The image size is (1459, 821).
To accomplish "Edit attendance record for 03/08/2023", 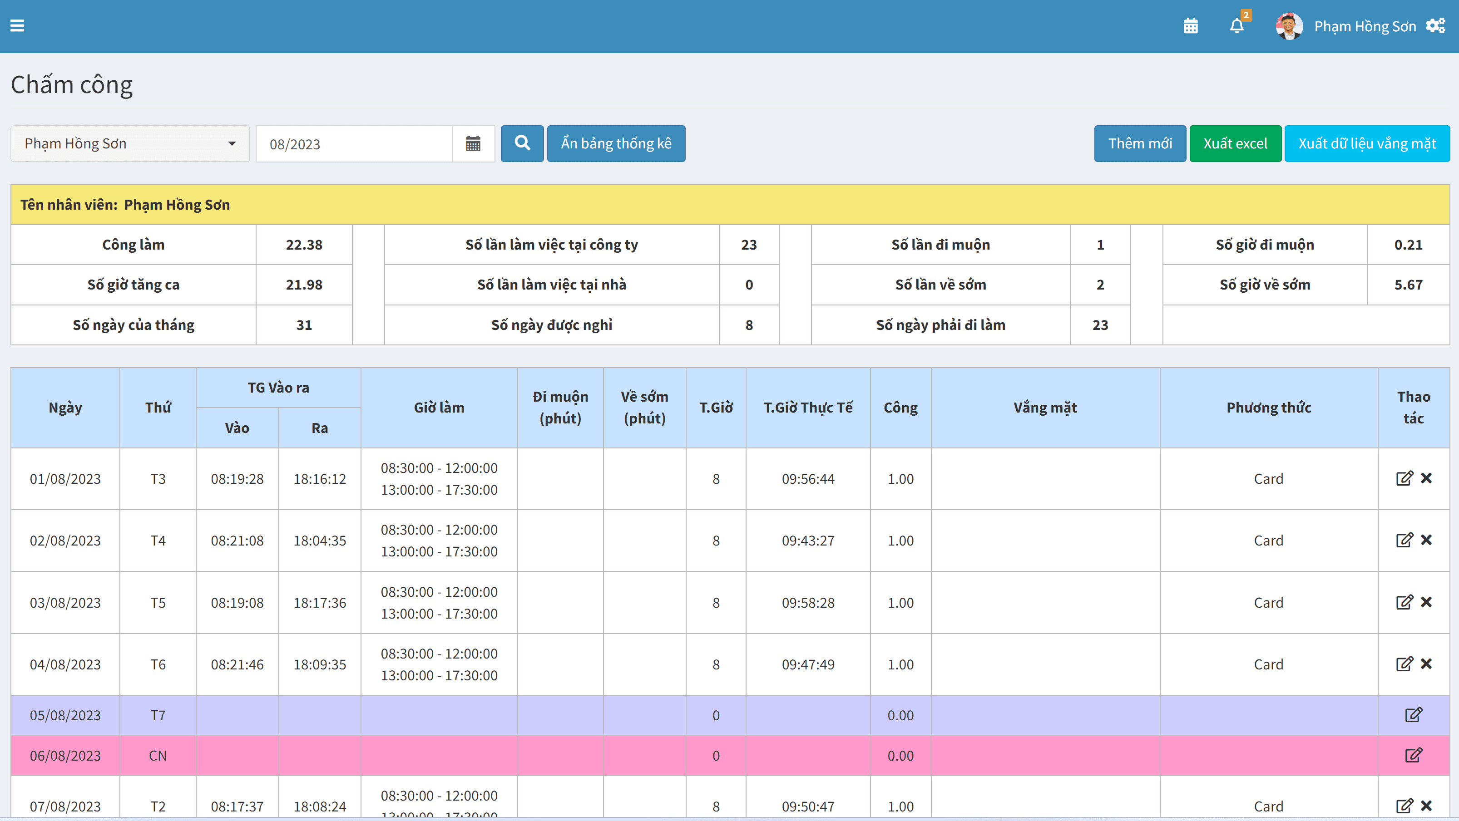I will pos(1404,602).
